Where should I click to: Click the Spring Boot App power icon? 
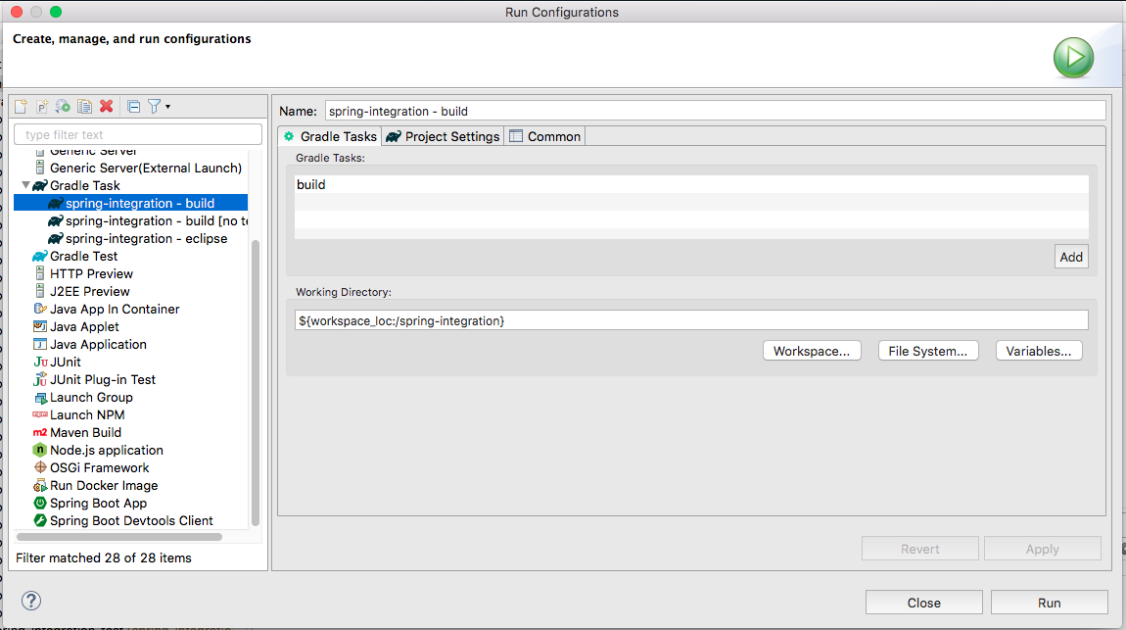tap(40, 503)
